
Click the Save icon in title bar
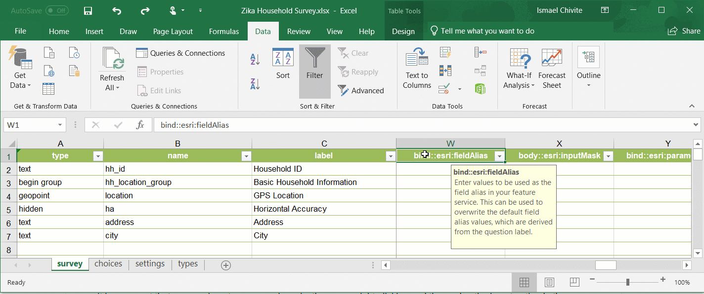(x=88, y=10)
